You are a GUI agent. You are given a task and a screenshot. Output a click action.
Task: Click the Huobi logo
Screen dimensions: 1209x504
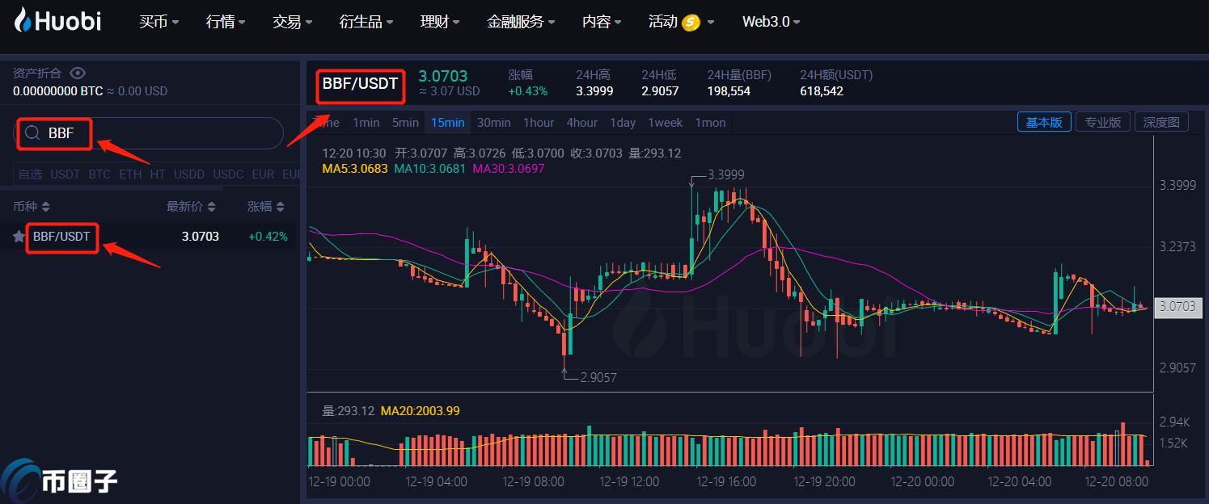[57, 21]
